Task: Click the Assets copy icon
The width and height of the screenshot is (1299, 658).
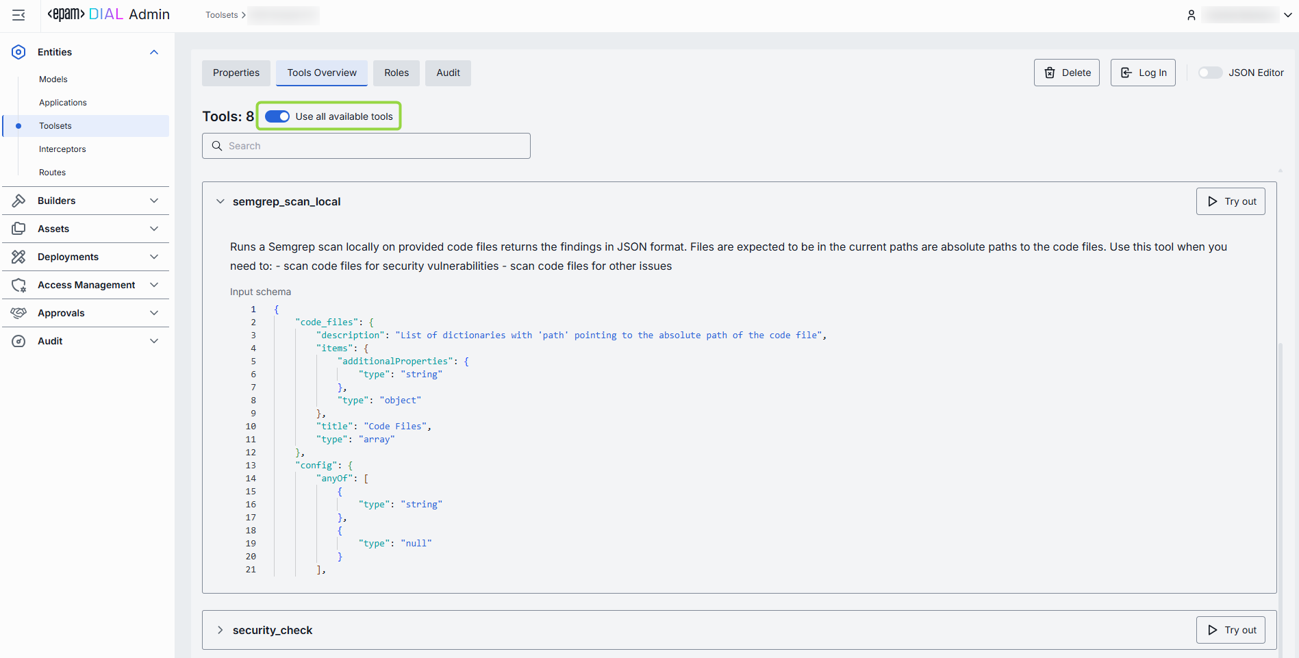Action: click(x=18, y=229)
